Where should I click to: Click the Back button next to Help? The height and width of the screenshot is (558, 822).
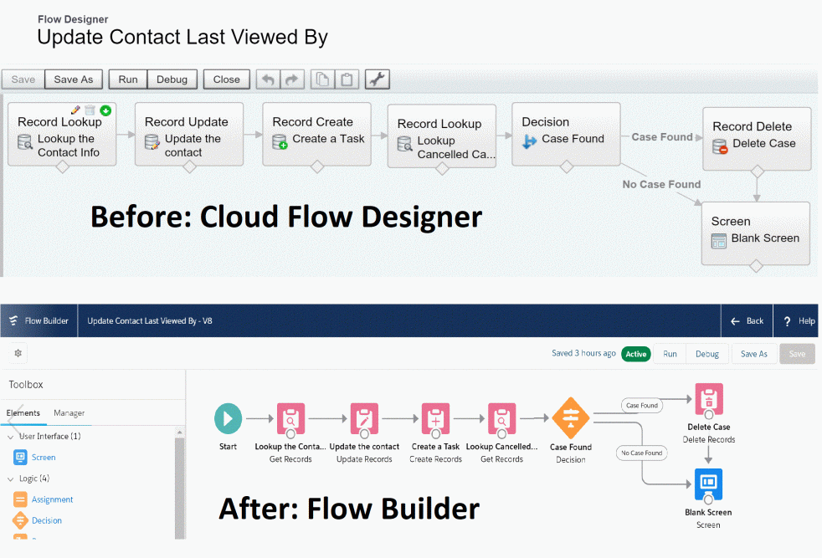click(747, 320)
